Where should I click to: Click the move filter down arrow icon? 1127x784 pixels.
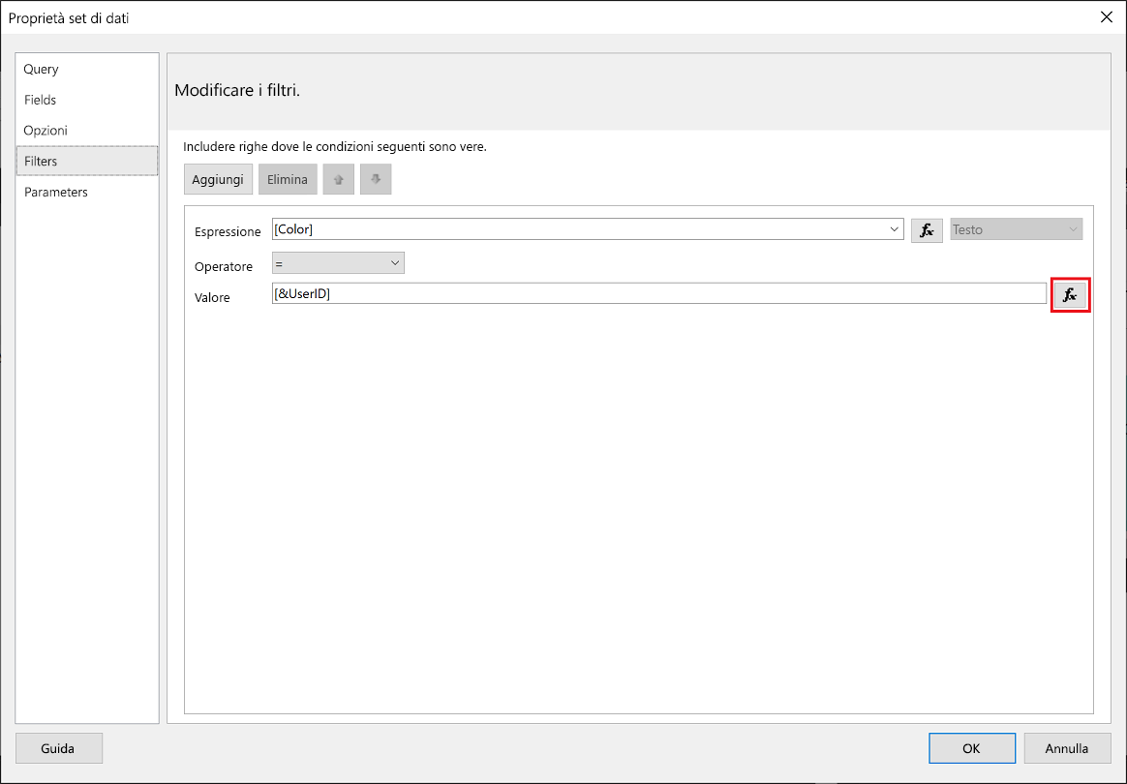click(x=376, y=179)
